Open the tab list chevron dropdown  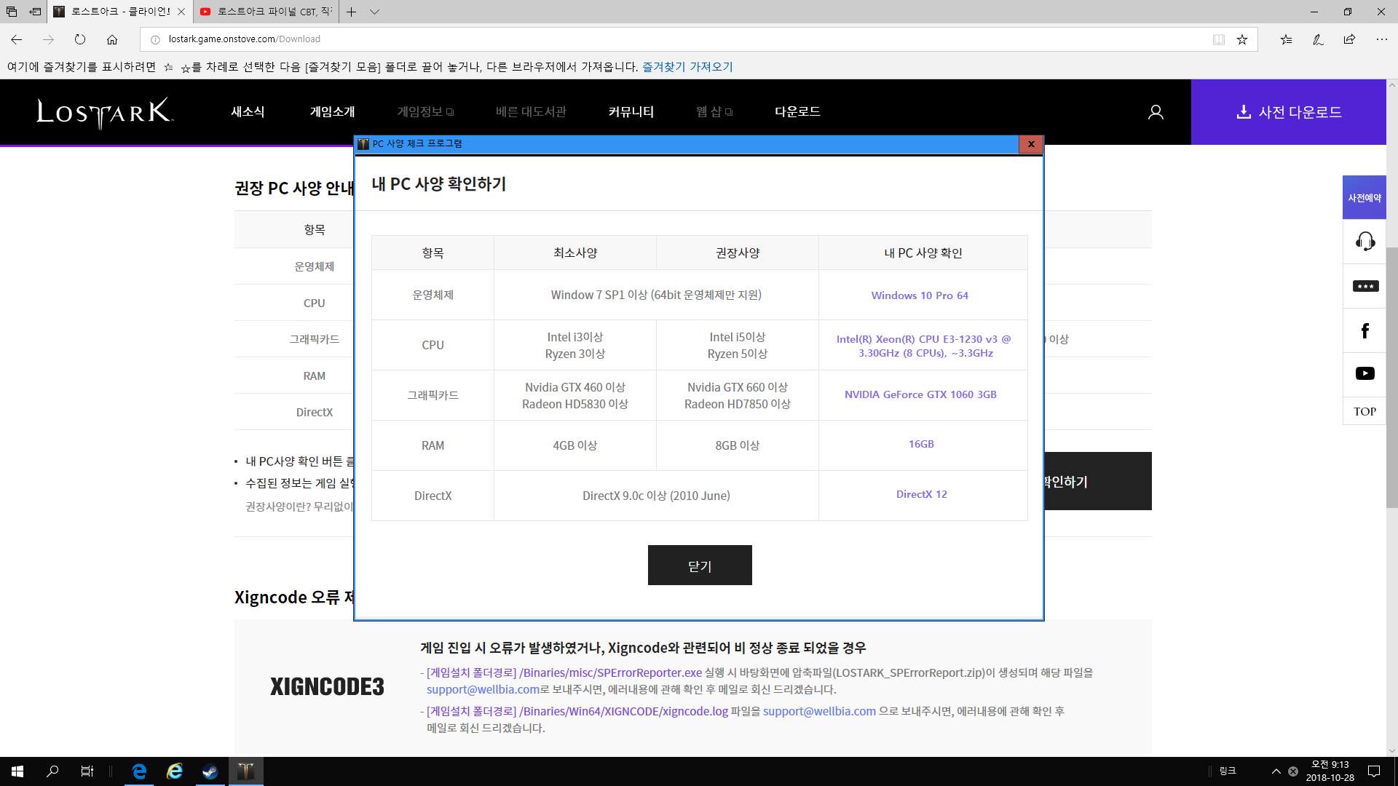click(x=374, y=12)
